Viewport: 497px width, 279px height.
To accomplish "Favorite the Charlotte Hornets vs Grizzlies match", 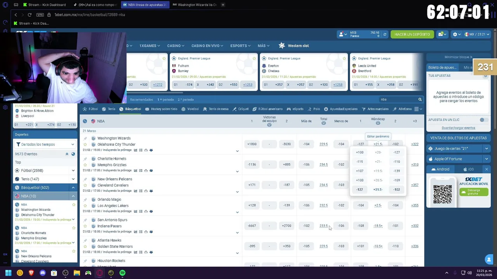I will (85, 165).
